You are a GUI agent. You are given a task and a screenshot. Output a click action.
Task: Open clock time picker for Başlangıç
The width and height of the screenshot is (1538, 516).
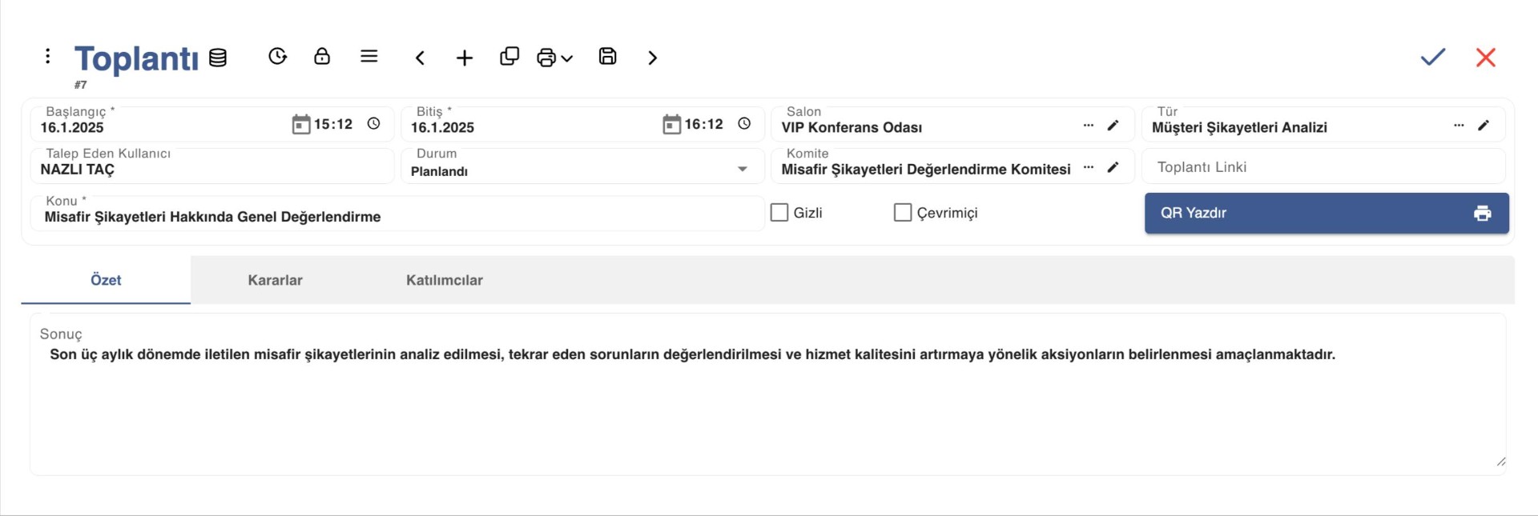click(373, 123)
